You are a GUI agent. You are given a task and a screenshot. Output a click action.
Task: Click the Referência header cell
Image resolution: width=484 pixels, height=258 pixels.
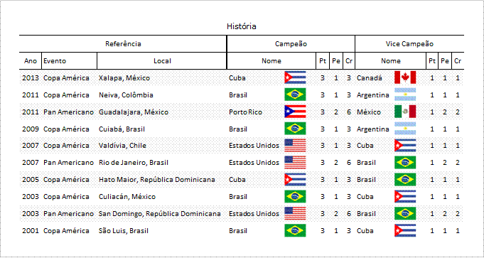tap(123, 44)
